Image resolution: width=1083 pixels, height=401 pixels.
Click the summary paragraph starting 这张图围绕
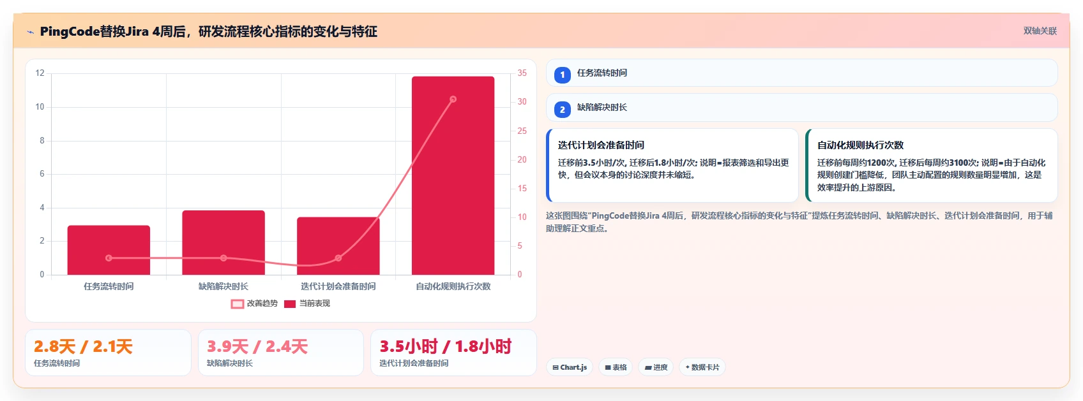click(x=799, y=222)
